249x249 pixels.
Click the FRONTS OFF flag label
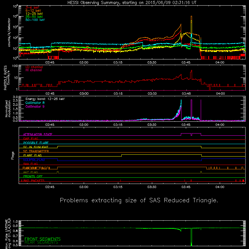click(x=33, y=176)
